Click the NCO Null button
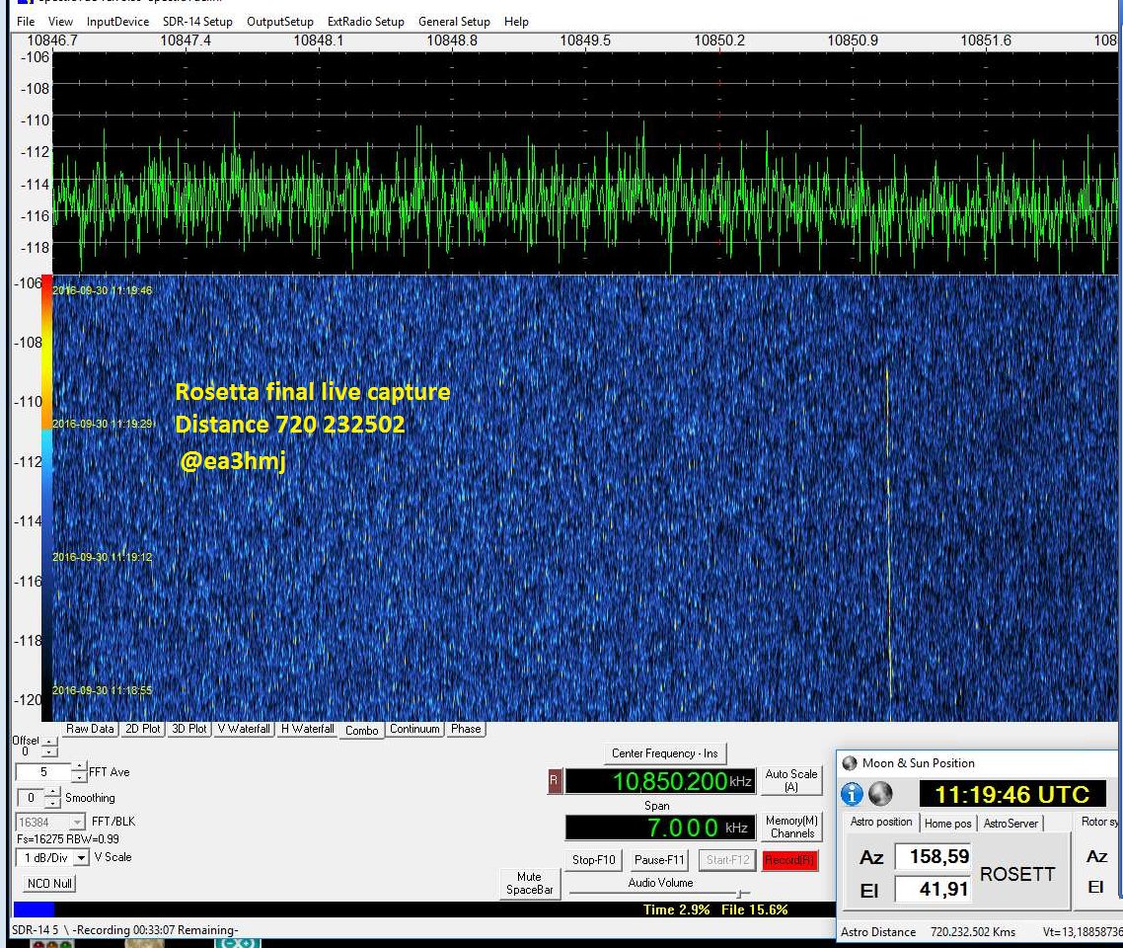This screenshot has width=1123, height=948. (49, 884)
